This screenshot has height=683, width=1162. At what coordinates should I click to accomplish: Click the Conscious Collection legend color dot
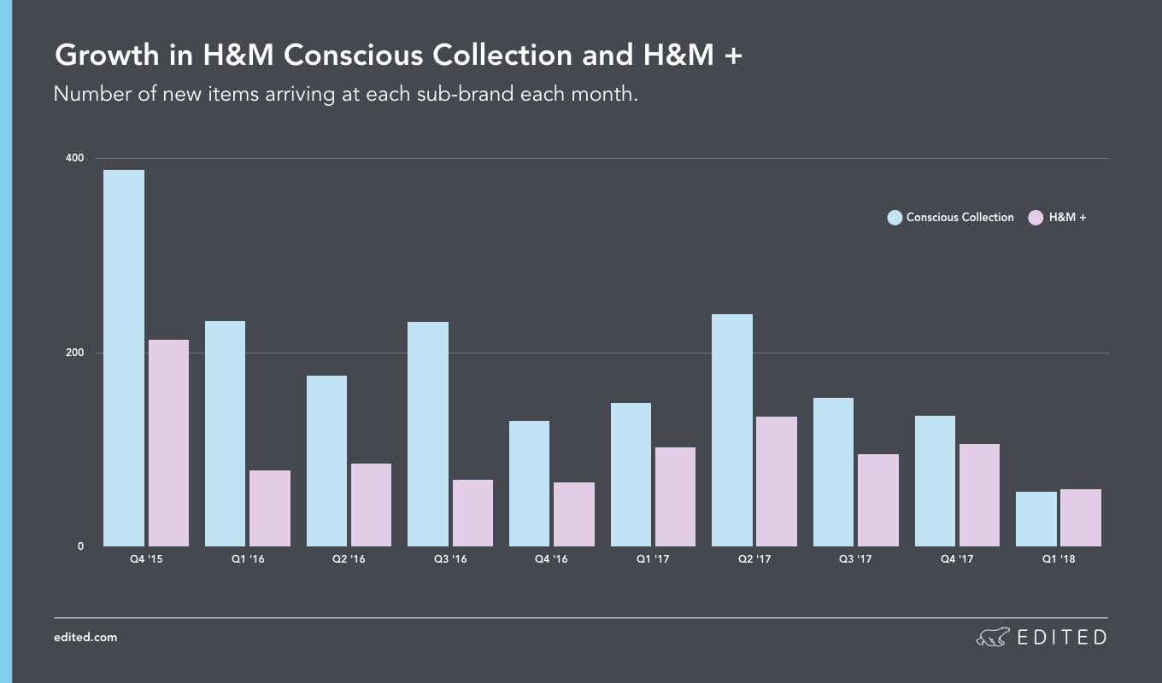[x=895, y=218]
